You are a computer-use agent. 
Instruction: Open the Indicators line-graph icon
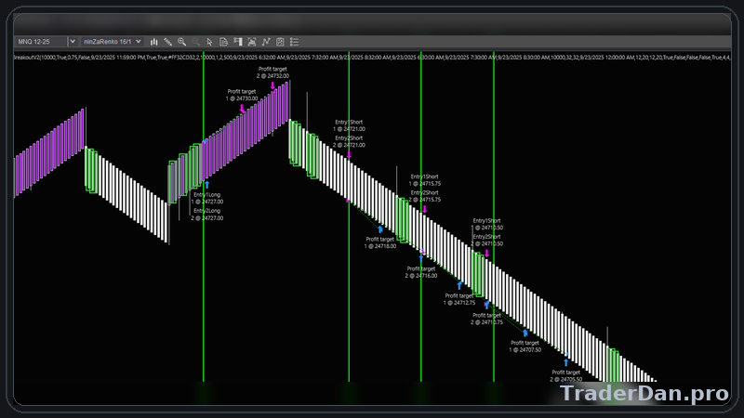coord(266,42)
